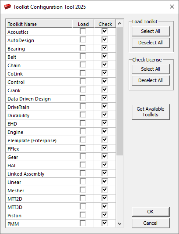Select All under Load Toolkit
This screenshot has width=179, height=234.
pos(151,31)
